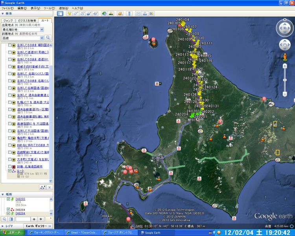Check the 60.0 km route step box
The height and width of the screenshot is (236, 295).
[x=10, y=45]
